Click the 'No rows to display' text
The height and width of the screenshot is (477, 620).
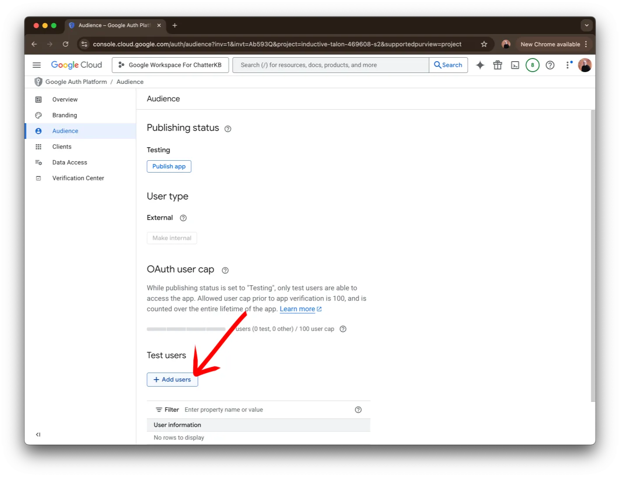[179, 438]
